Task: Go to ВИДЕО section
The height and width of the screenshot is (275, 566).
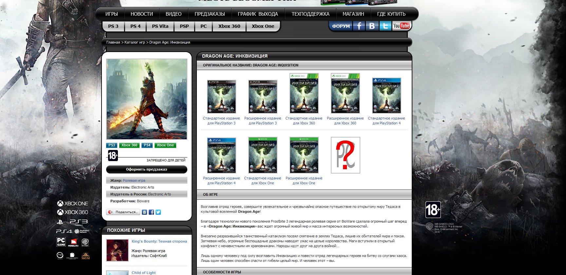Action: (173, 14)
